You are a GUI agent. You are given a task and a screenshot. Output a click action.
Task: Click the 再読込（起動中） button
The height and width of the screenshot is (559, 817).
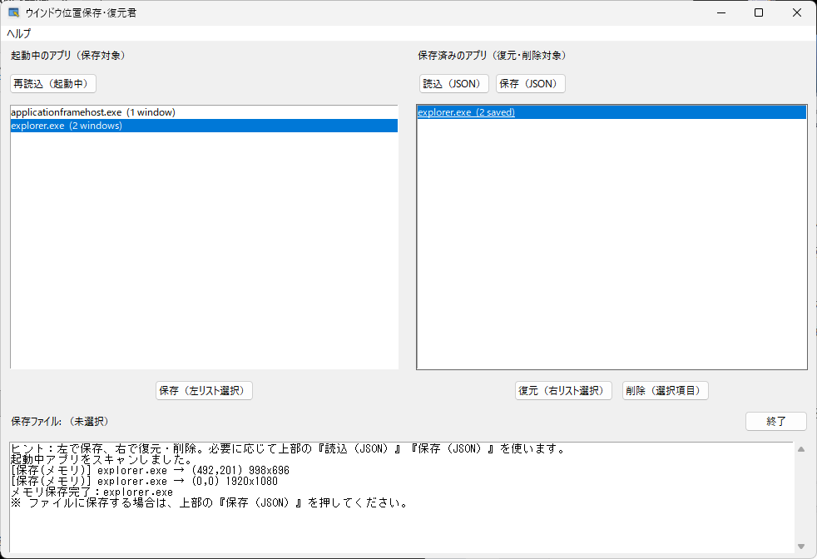pyautogui.click(x=53, y=84)
